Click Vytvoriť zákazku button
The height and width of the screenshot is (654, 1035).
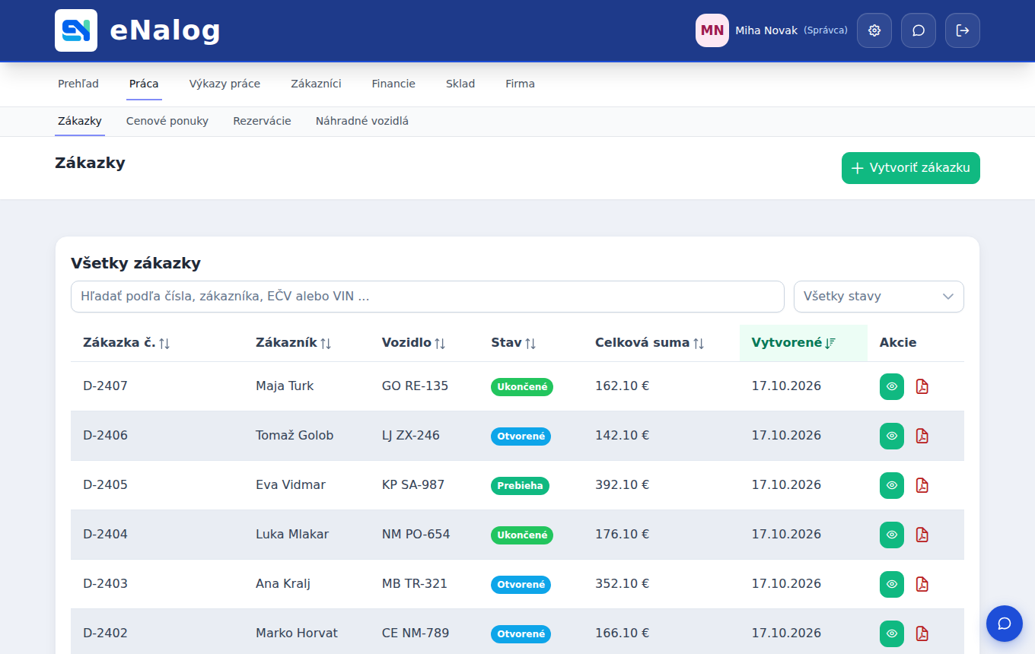(911, 168)
